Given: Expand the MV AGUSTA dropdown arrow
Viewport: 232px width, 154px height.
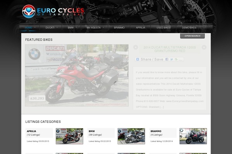Looking at the screenshot, I should tap(103, 27).
